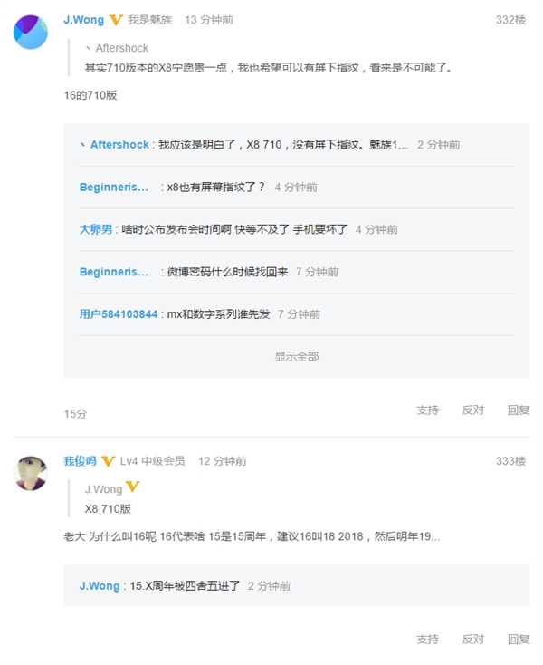Open profile of 用户584103844
Viewport: 543px width, 665px height.
pos(119,314)
